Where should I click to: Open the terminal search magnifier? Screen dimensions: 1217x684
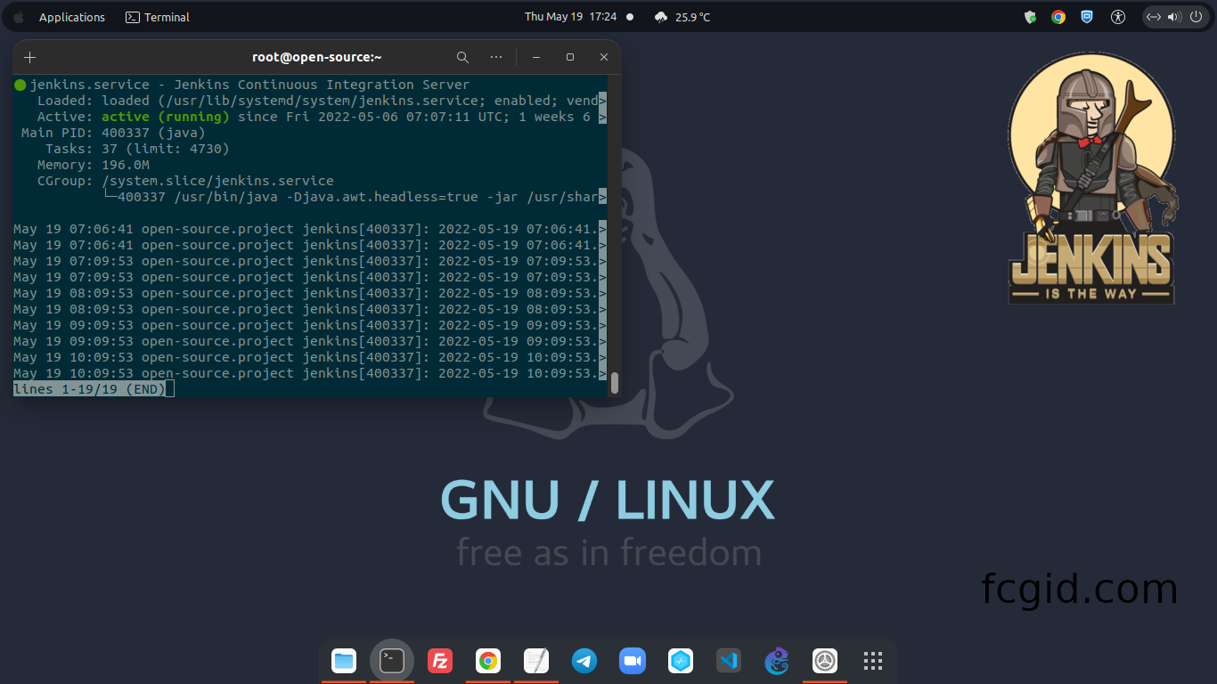pos(462,57)
